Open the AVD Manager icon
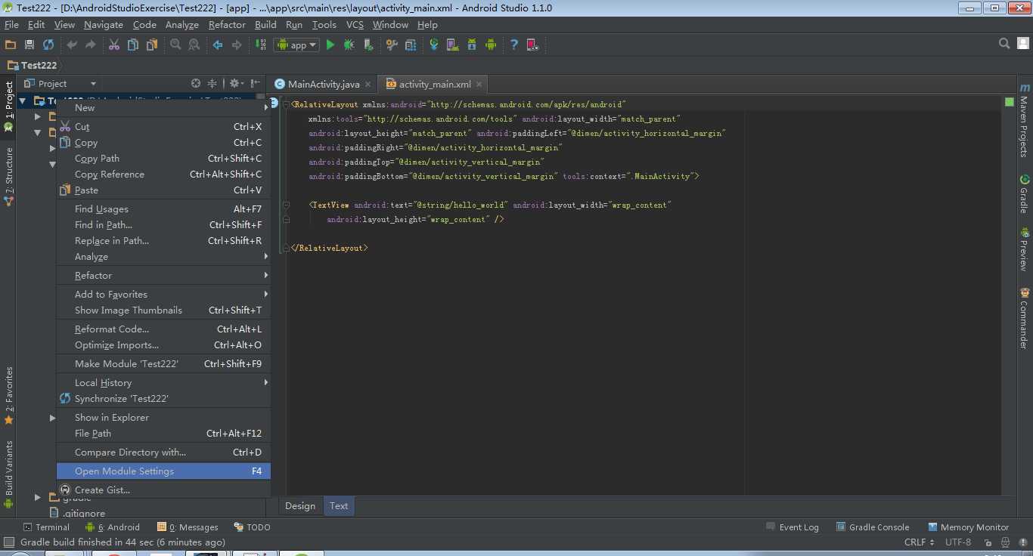The width and height of the screenshot is (1033, 556). point(453,45)
